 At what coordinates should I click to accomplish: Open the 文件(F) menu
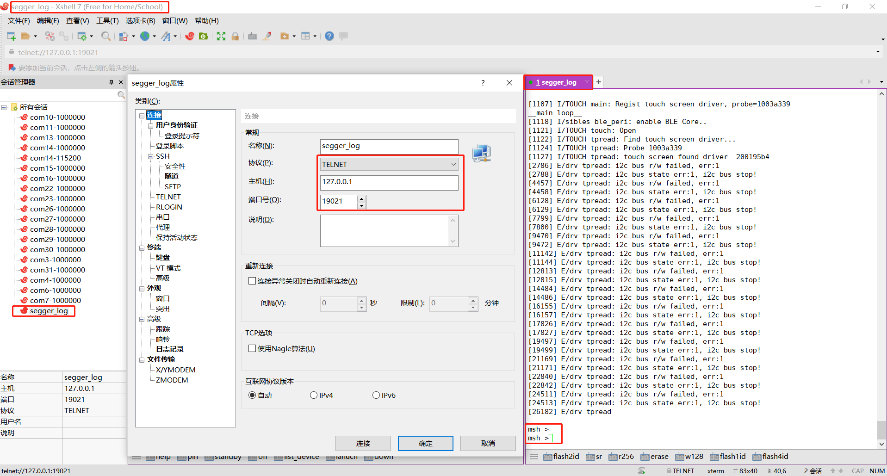[x=19, y=21]
